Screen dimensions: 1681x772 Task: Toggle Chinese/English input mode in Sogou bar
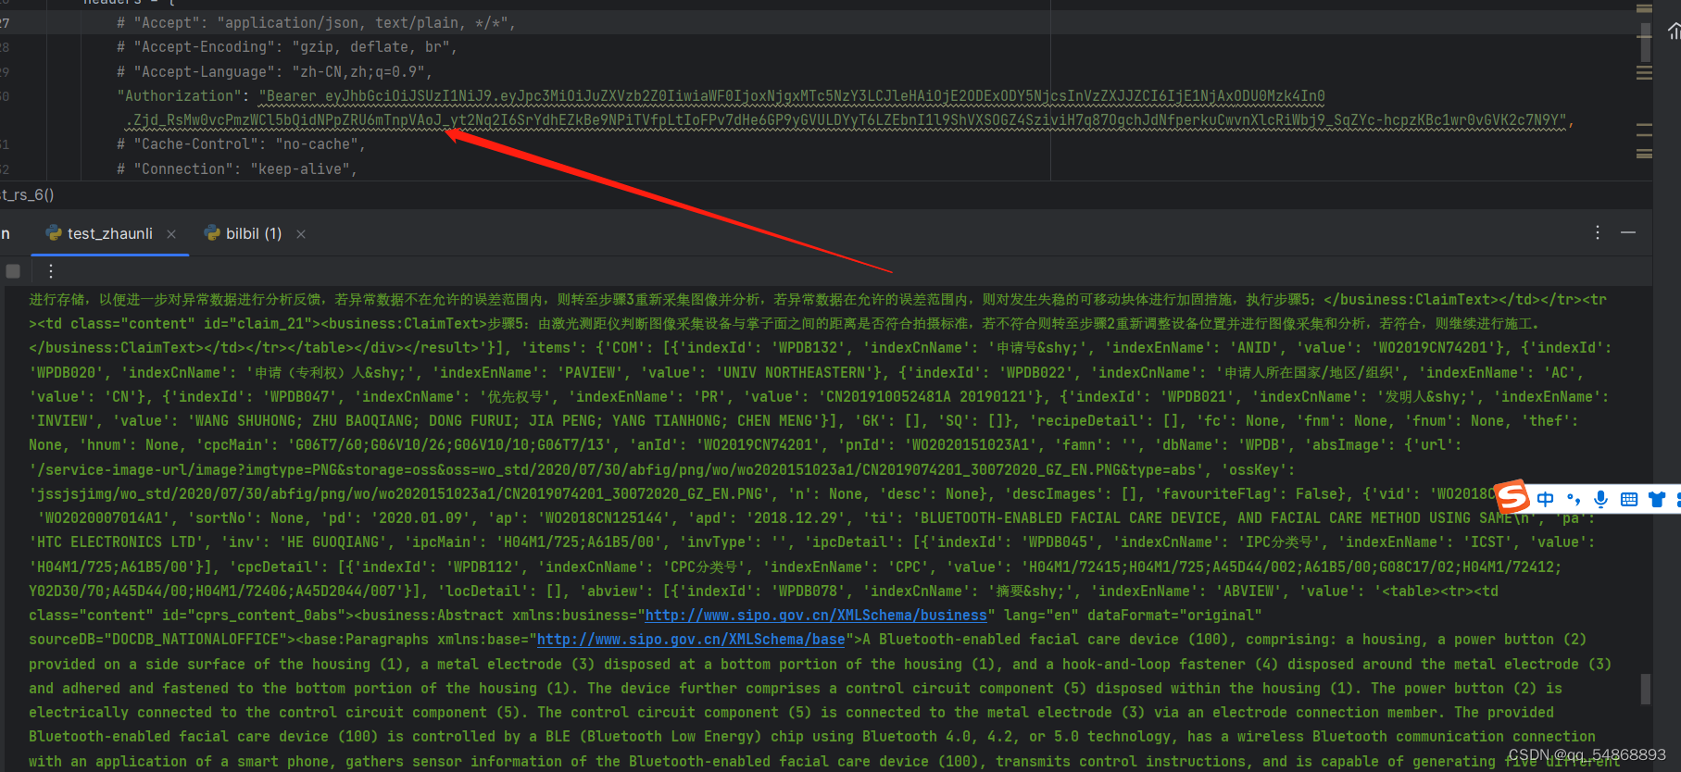pos(1545,500)
